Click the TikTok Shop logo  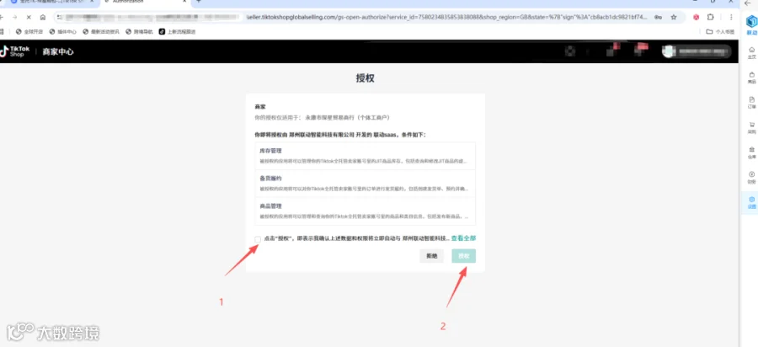click(x=15, y=51)
